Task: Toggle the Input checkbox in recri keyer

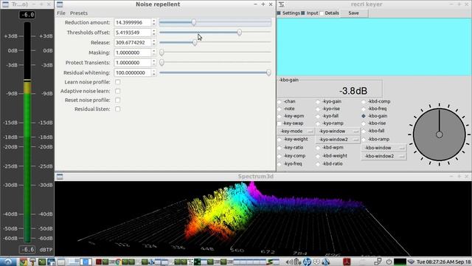Action: [x=303, y=13]
